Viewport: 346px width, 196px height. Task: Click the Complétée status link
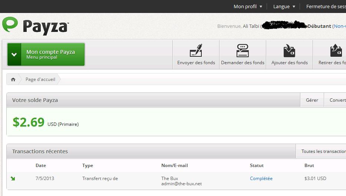261,178
